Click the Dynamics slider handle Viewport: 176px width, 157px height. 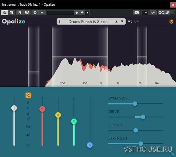tap(135, 104)
